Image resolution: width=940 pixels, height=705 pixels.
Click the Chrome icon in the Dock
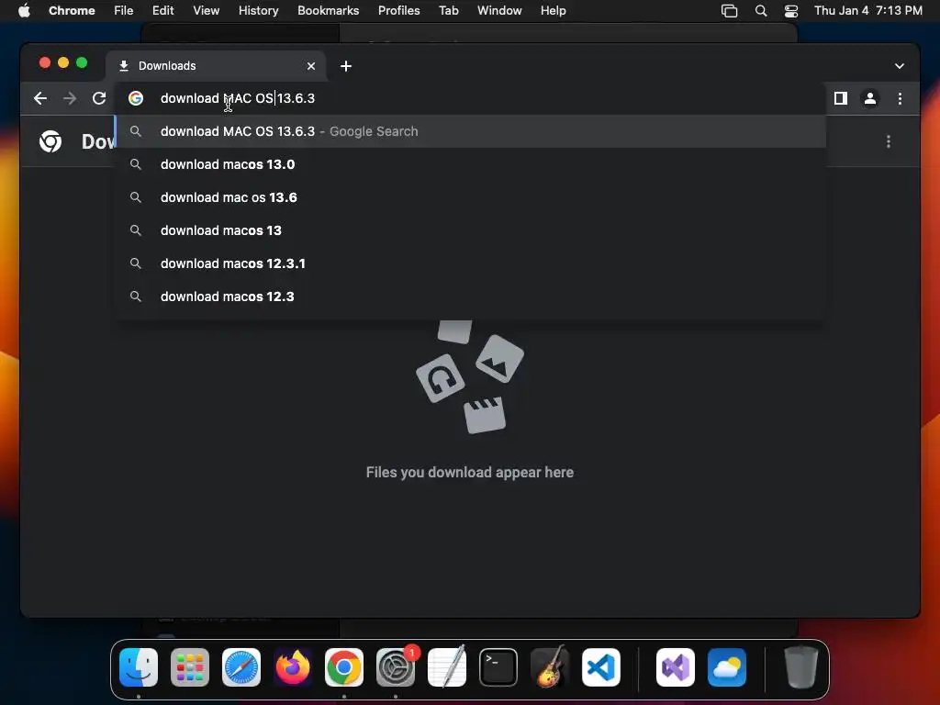coord(344,667)
